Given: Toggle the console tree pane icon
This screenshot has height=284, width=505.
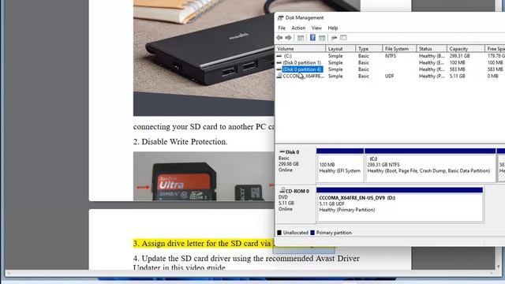Looking at the screenshot, I should [x=301, y=38].
